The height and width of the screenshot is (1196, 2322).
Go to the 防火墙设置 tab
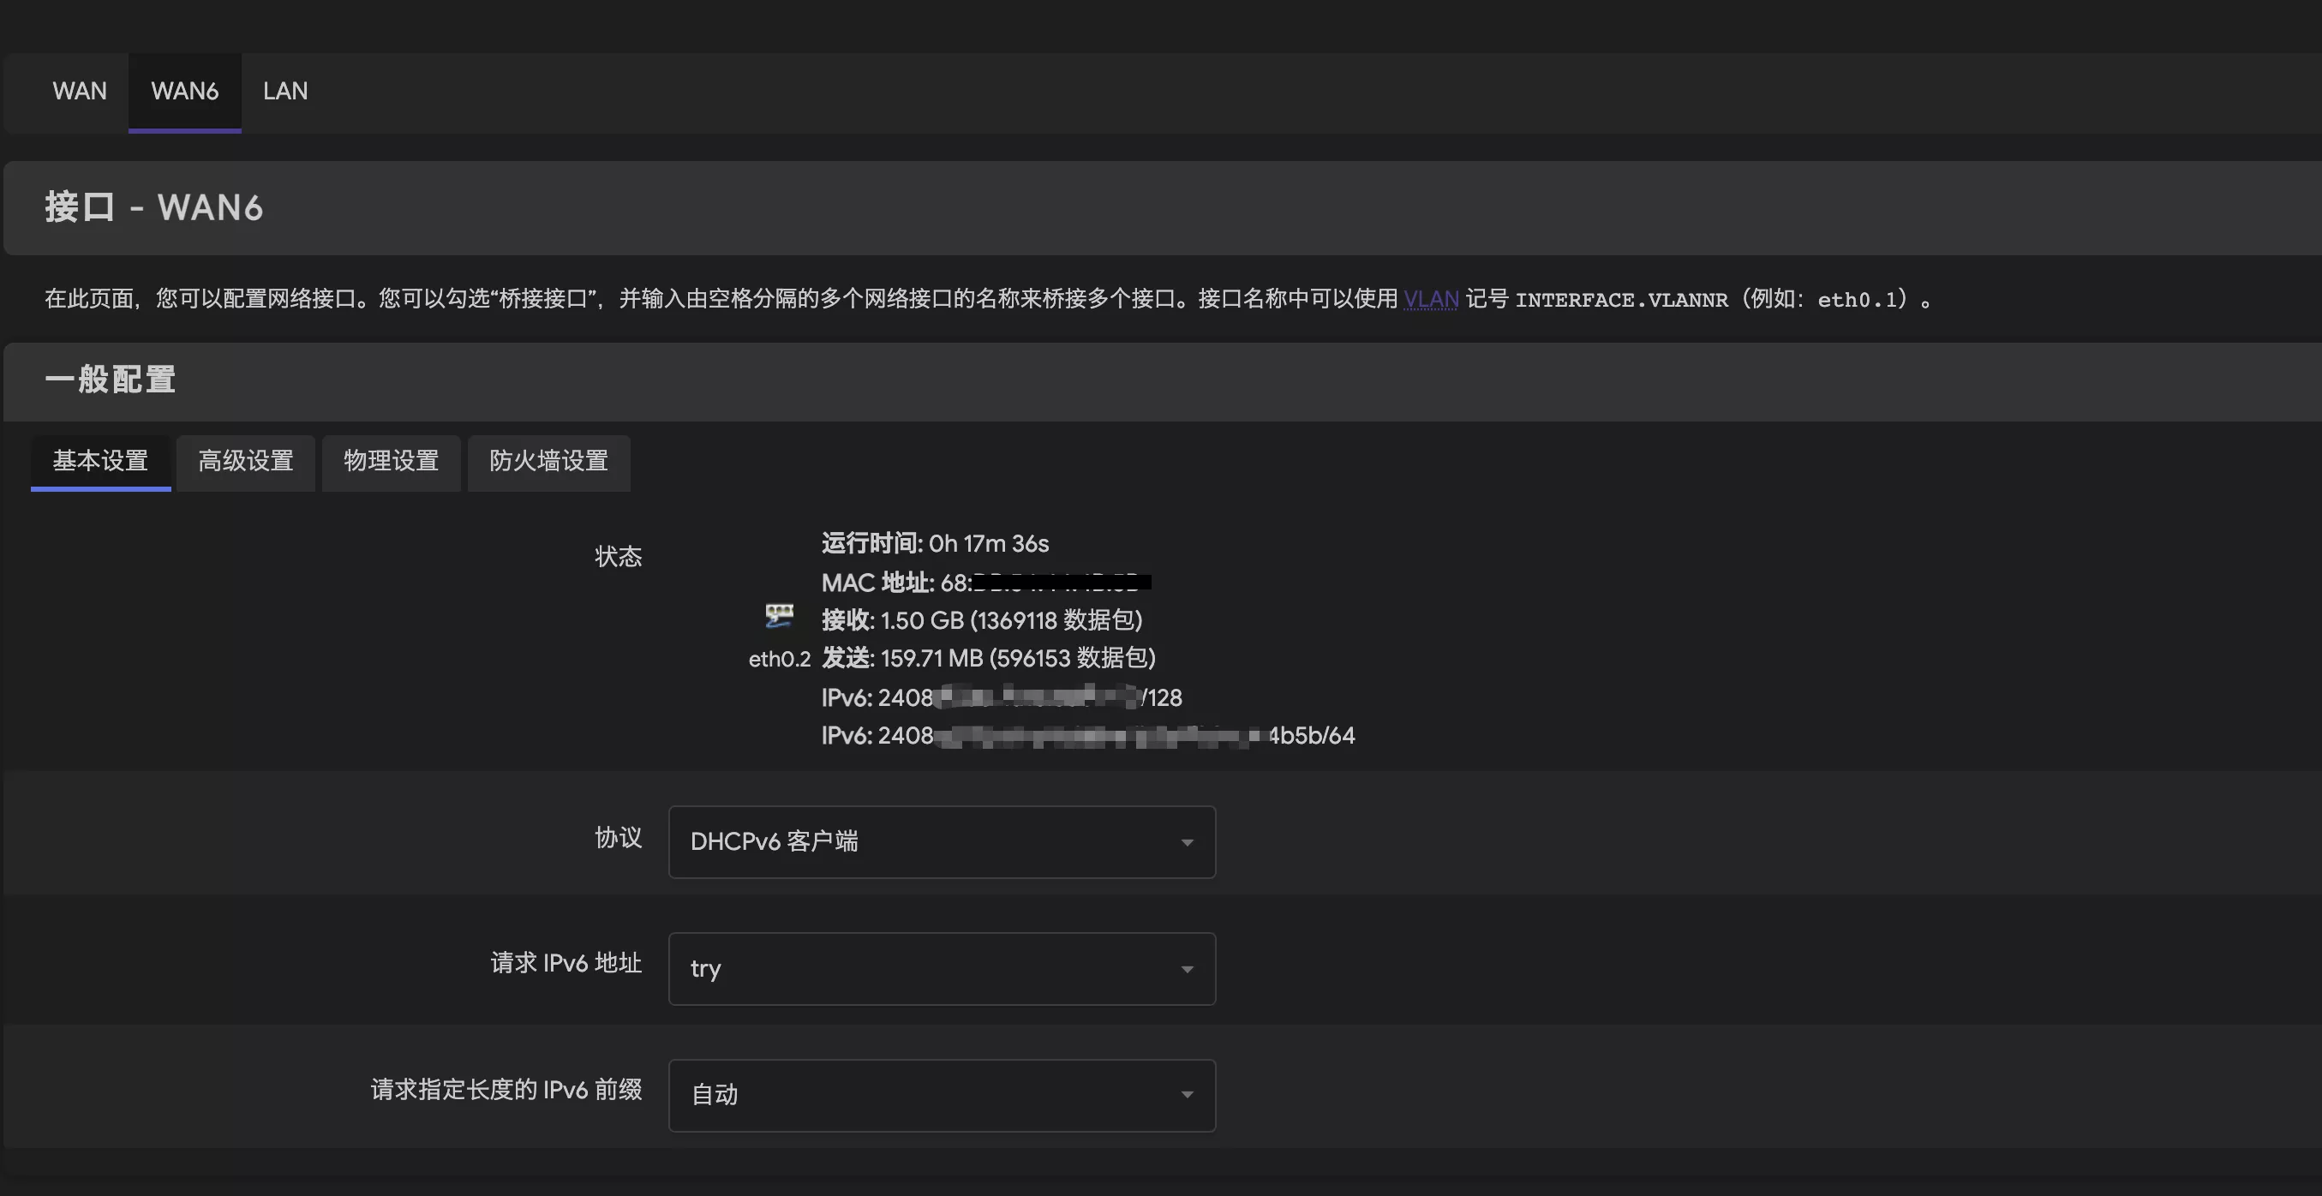tap(548, 462)
